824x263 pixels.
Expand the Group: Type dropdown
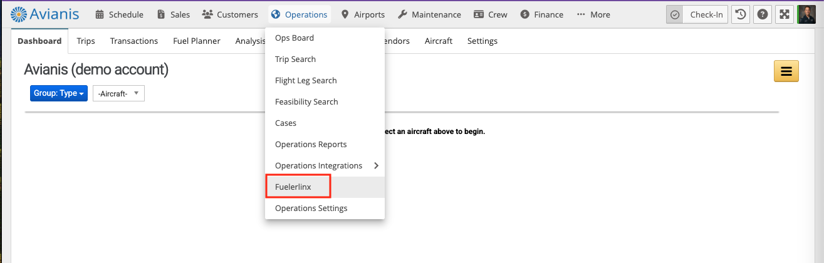[x=59, y=93]
